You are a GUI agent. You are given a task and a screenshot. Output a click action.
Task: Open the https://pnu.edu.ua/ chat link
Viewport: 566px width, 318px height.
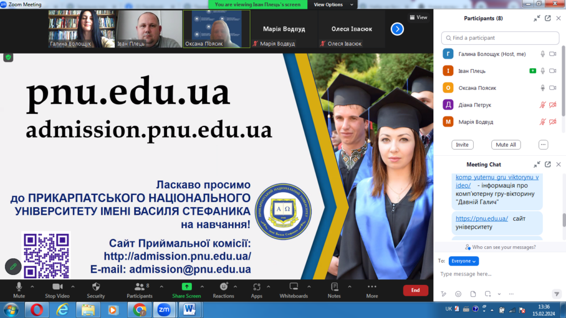pos(481,219)
